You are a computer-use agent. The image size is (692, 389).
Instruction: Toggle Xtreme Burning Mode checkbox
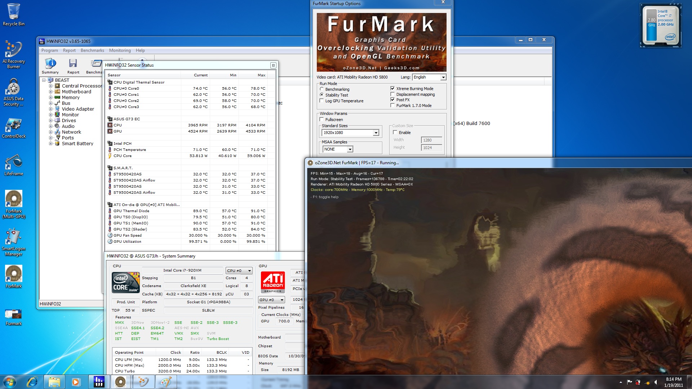[x=392, y=88]
